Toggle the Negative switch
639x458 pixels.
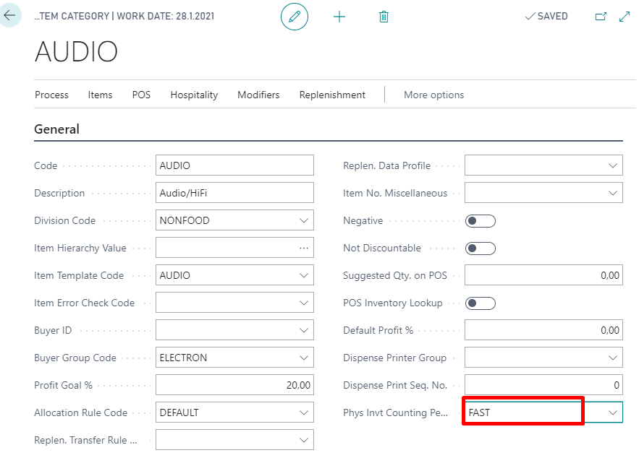481,221
